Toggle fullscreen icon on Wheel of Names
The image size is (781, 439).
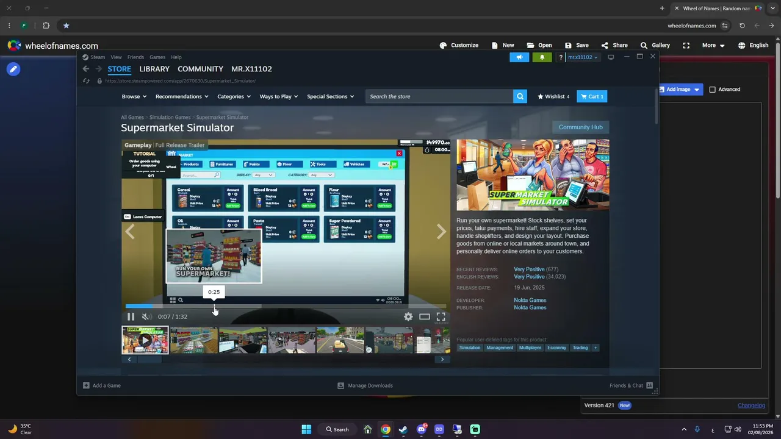click(686, 45)
